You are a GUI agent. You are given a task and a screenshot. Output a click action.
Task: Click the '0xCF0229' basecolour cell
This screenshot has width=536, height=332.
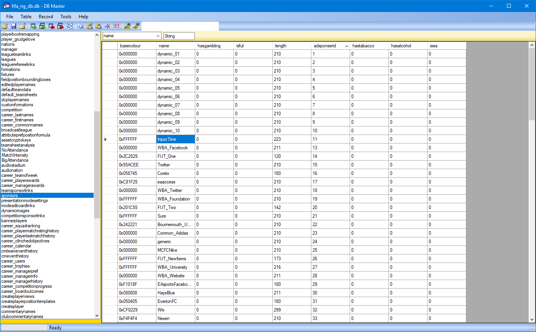(x=137, y=310)
